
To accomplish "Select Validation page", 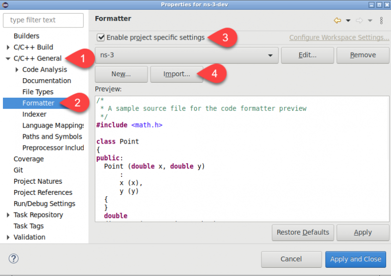I will point(29,237).
